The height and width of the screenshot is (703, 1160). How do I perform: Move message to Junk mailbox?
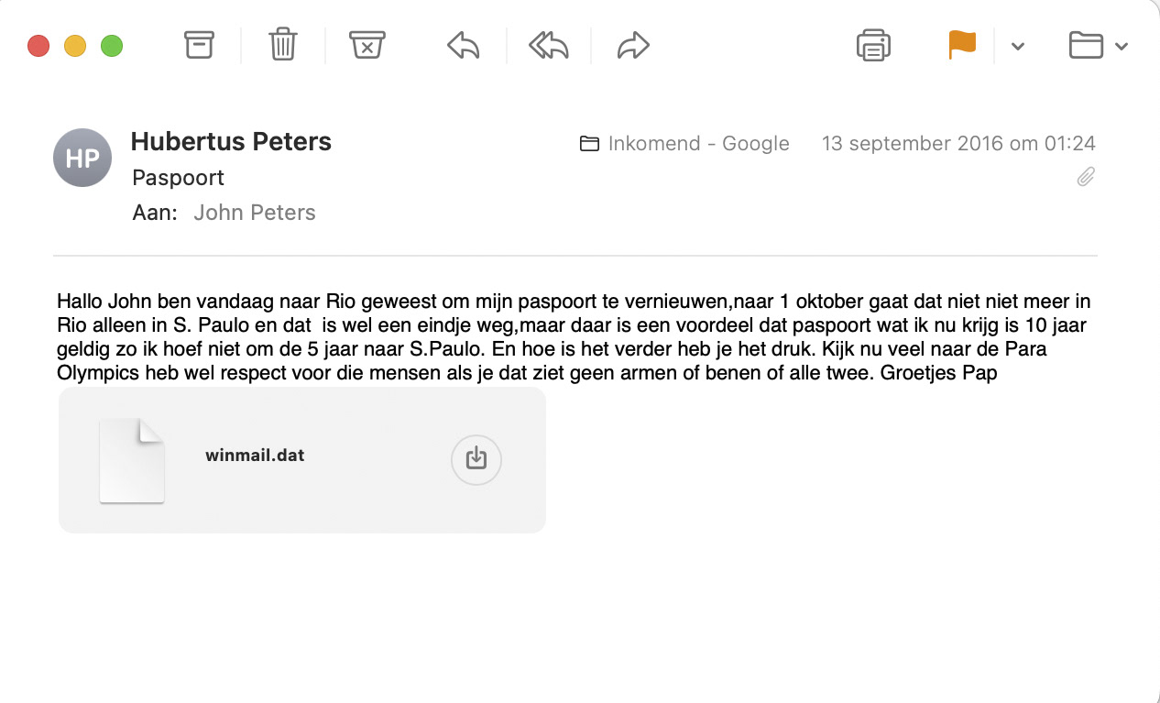367,45
